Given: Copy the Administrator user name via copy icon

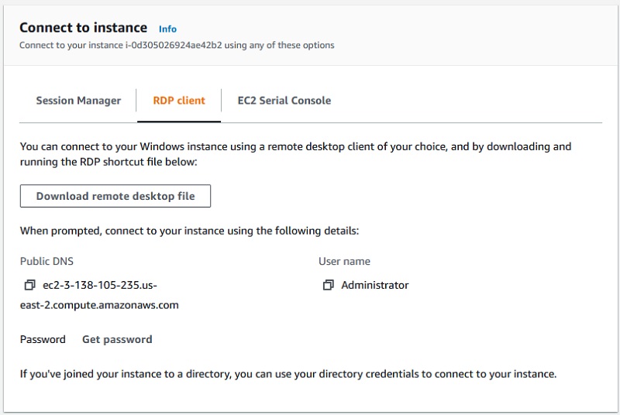Looking at the screenshot, I should [328, 285].
